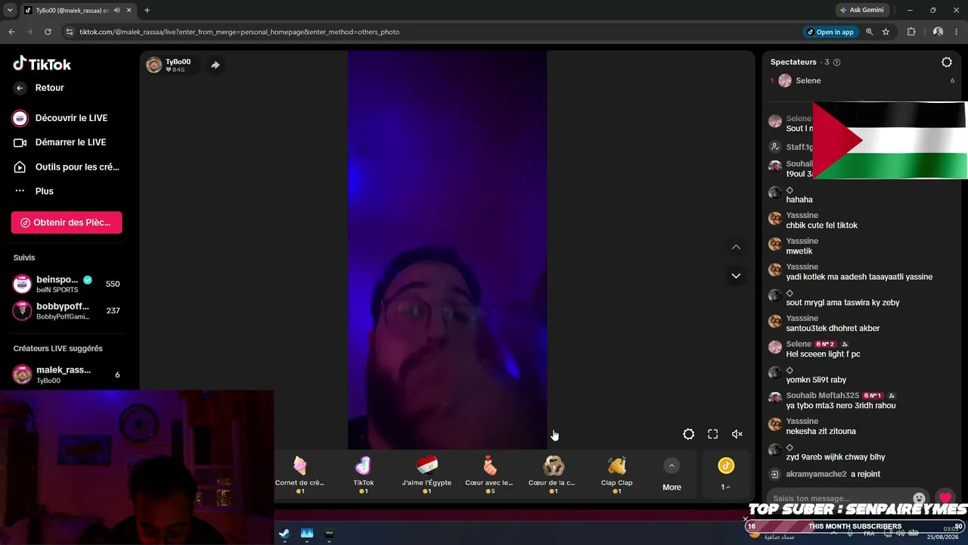Open the live player settings gear
This screenshot has width=968, height=545.
pyautogui.click(x=688, y=434)
